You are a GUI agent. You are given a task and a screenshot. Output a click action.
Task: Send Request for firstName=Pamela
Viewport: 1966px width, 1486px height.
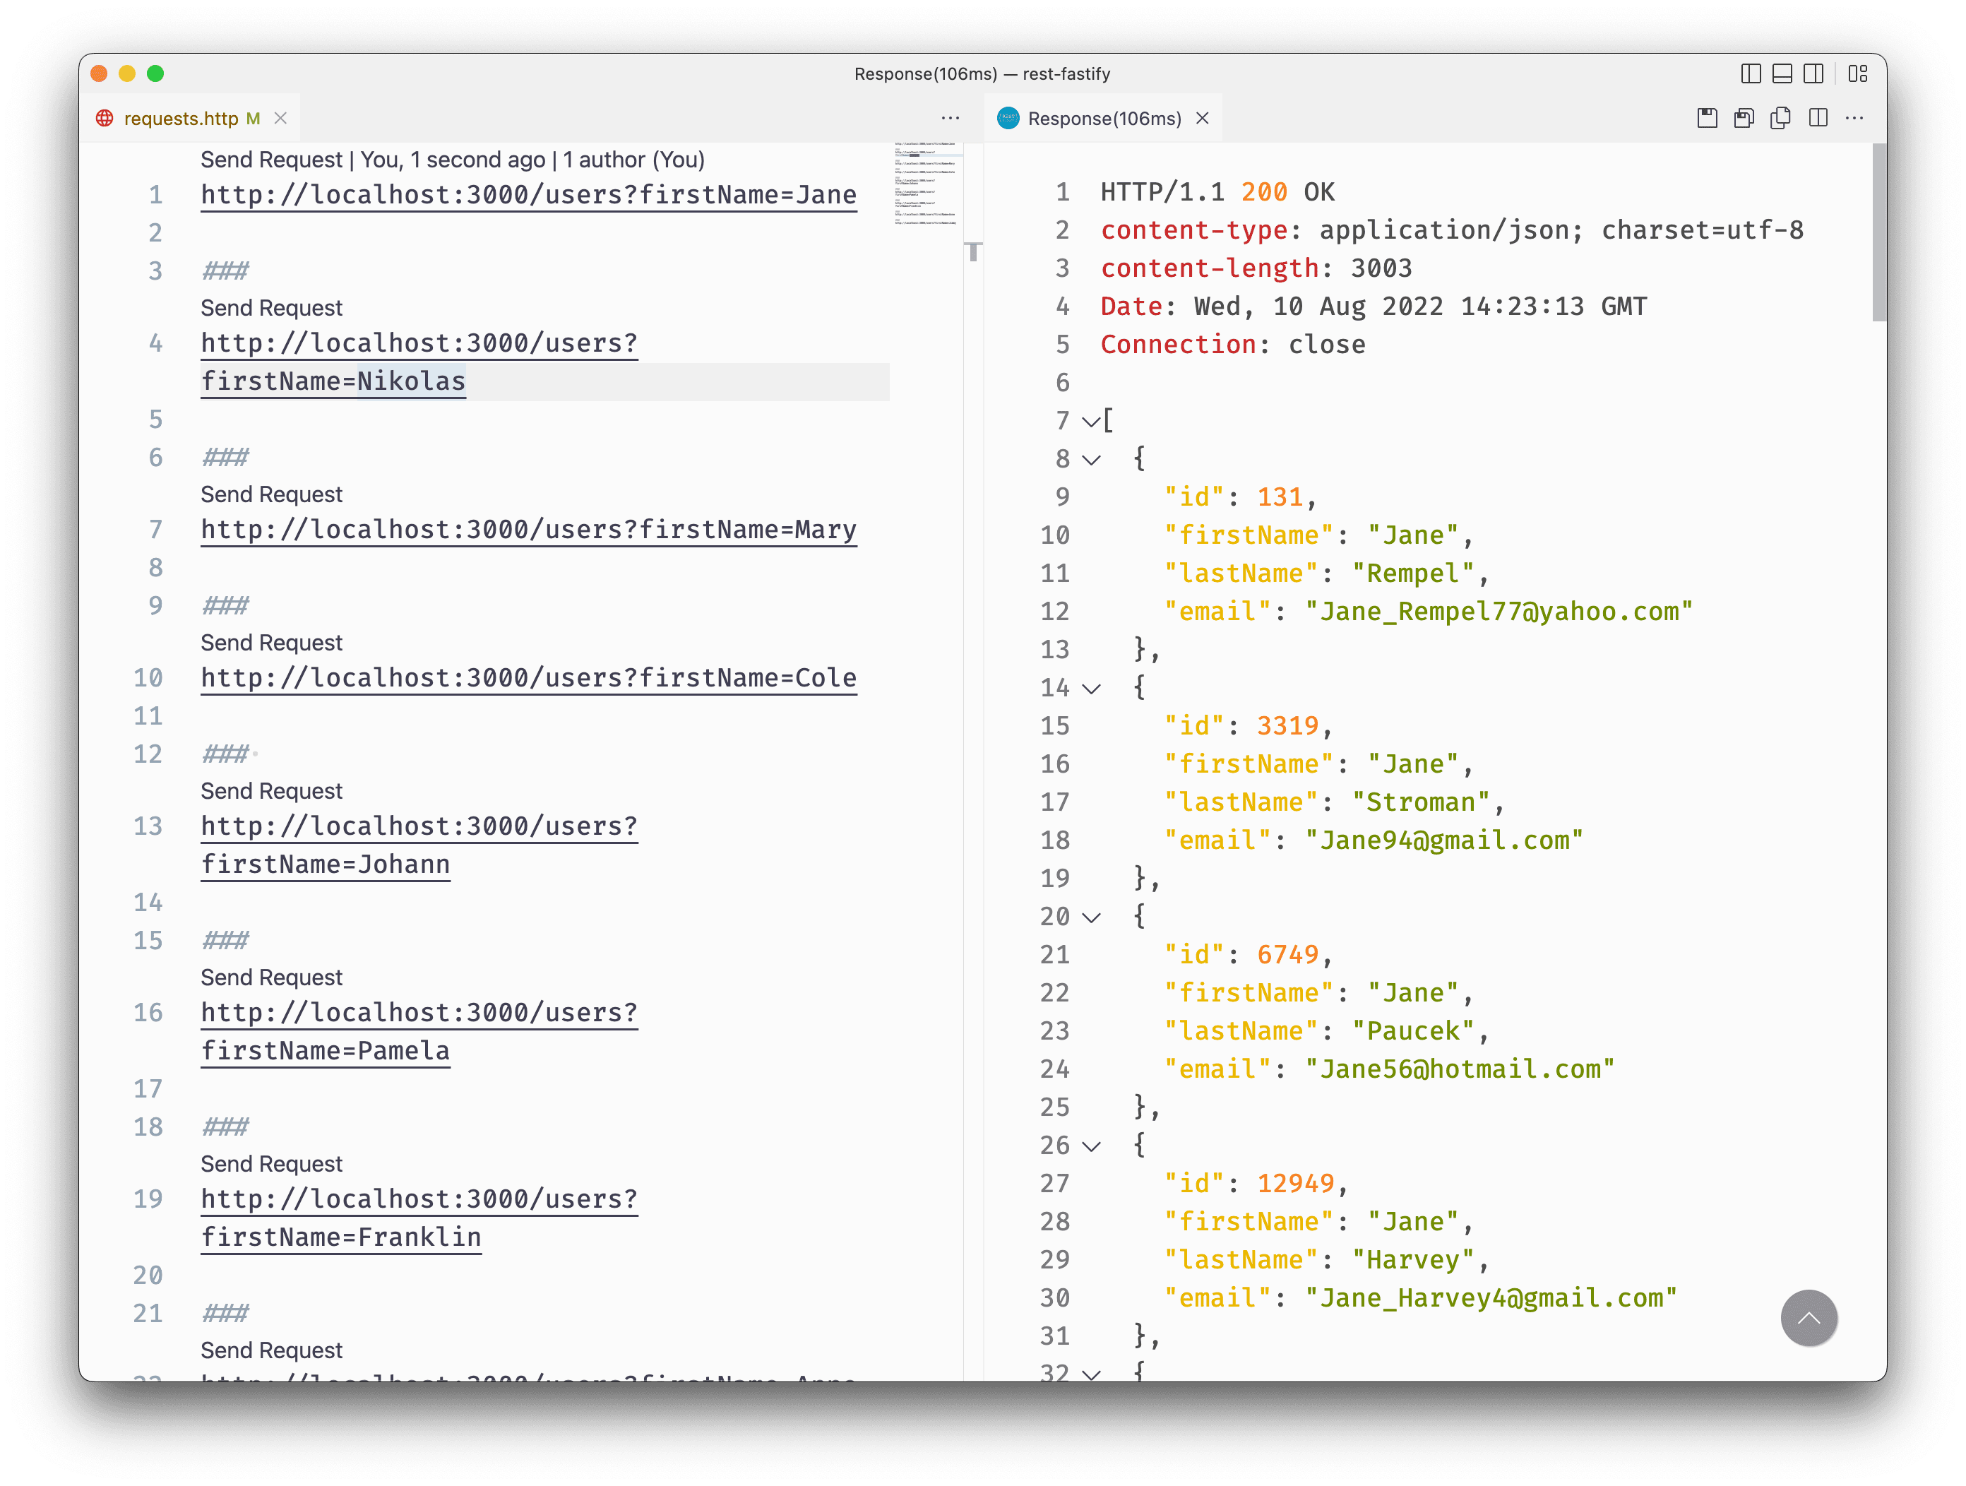(x=271, y=977)
